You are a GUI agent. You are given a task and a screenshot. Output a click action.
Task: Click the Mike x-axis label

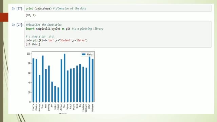[x=55, y=107]
